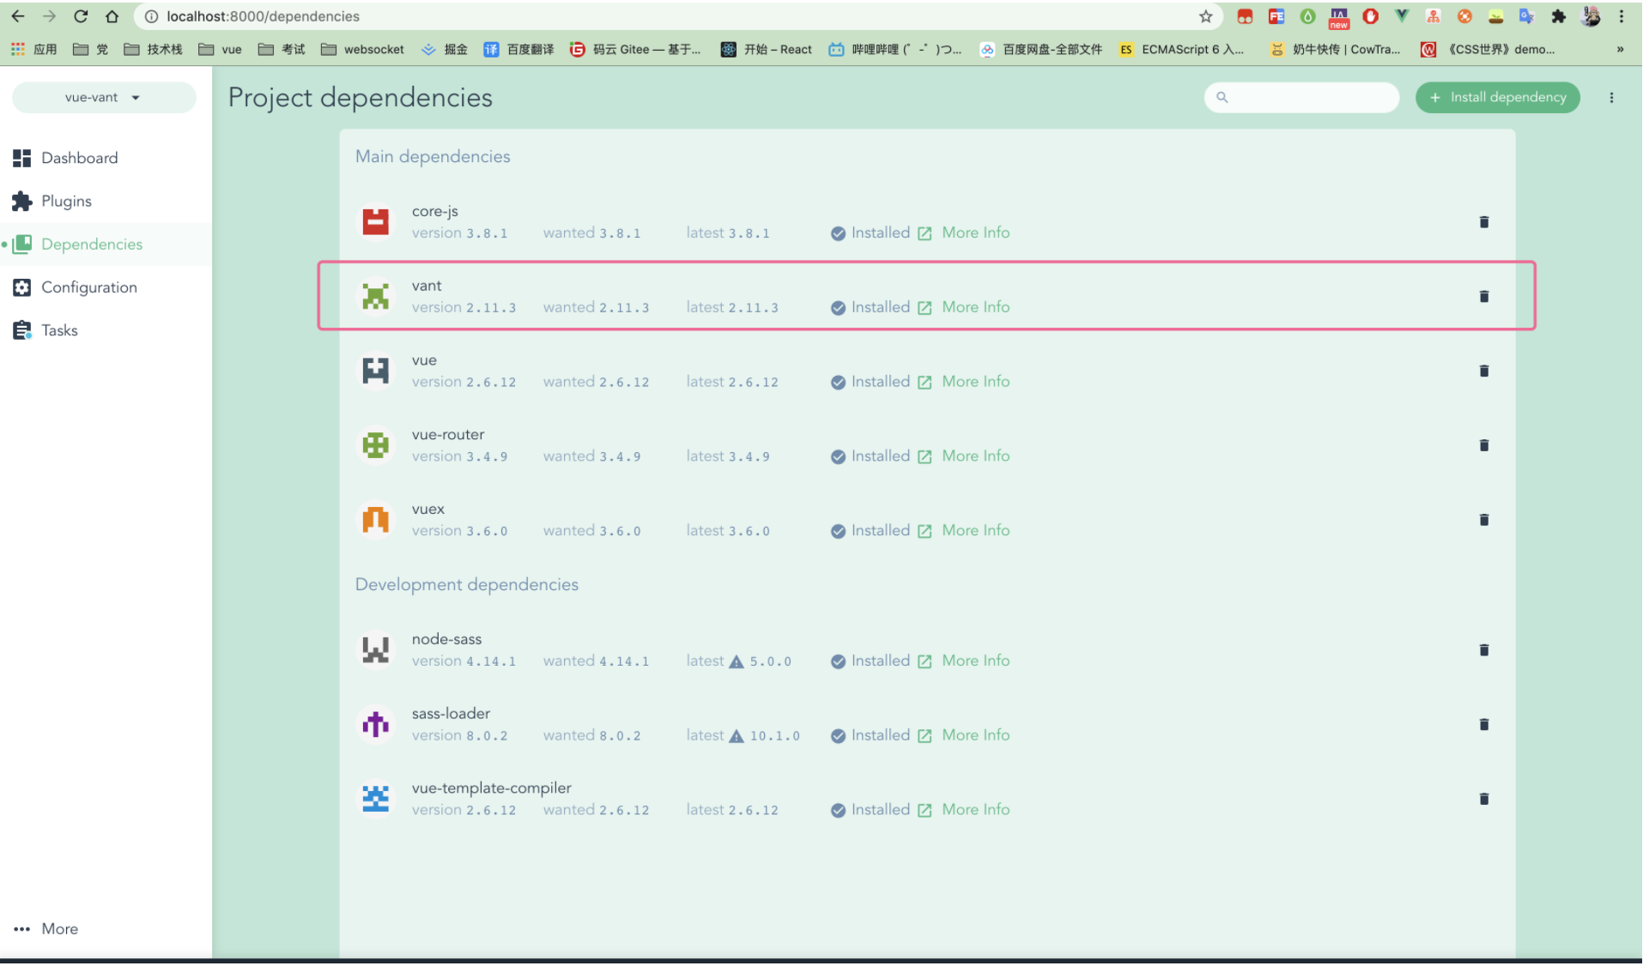
Task: Click the trash icon for vant
Action: pyautogui.click(x=1483, y=297)
